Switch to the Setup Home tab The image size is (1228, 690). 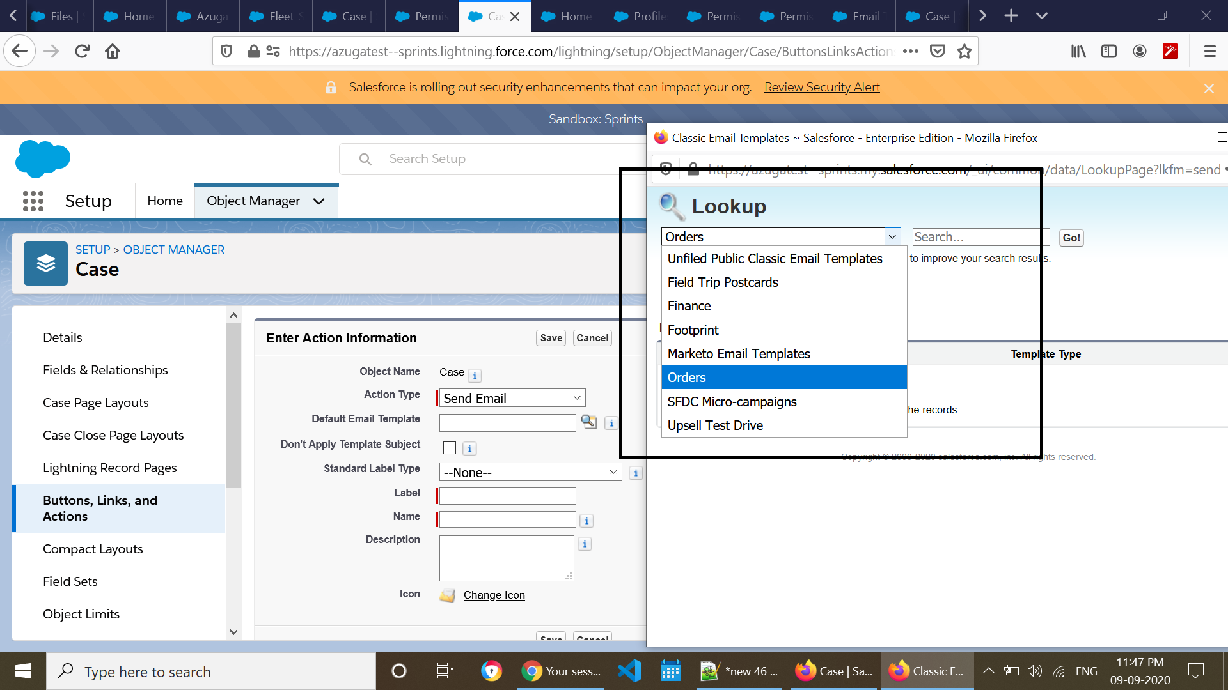(x=165, y=201)
